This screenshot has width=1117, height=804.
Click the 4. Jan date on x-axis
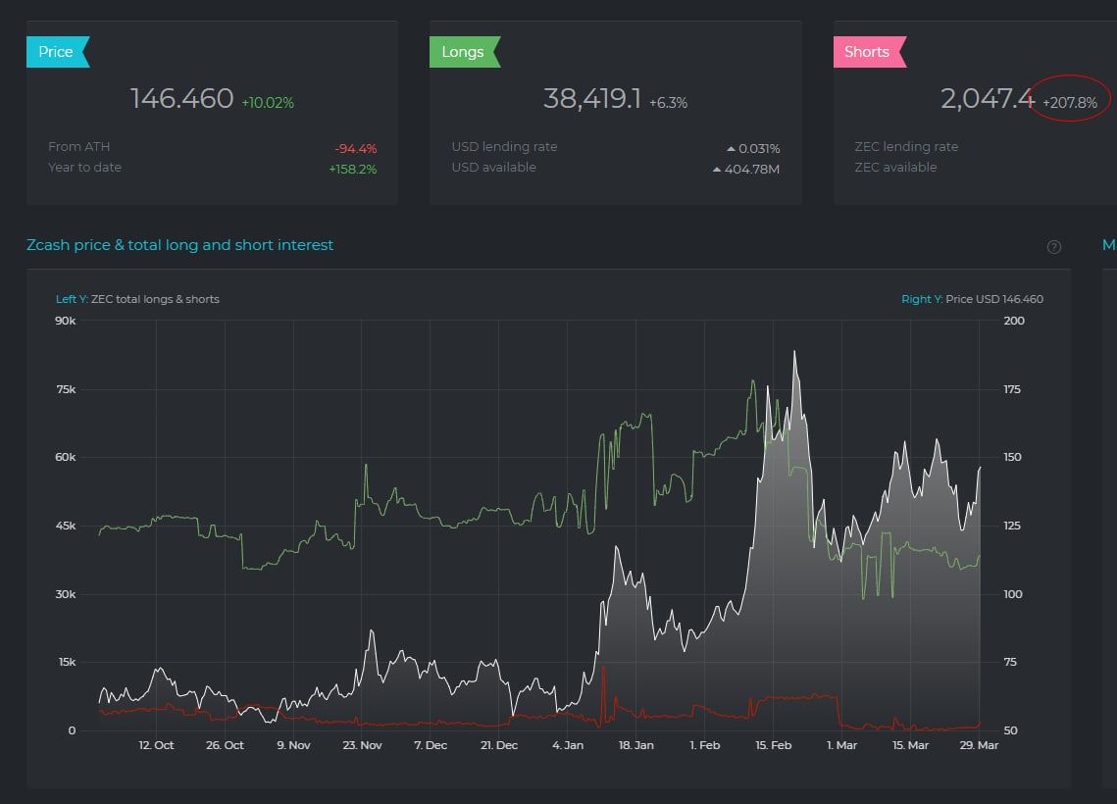[568, 745]
